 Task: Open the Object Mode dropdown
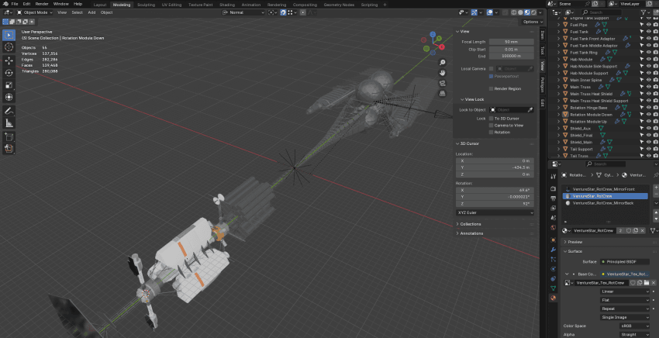(34, 12)
